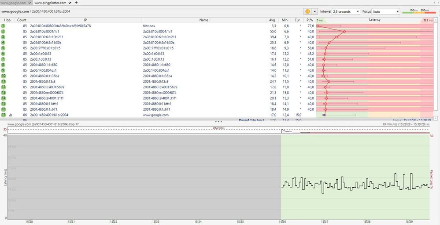440x225 pixels.
Task: Select the hop 3 green circle icon
Action: [x=3, y=37]
